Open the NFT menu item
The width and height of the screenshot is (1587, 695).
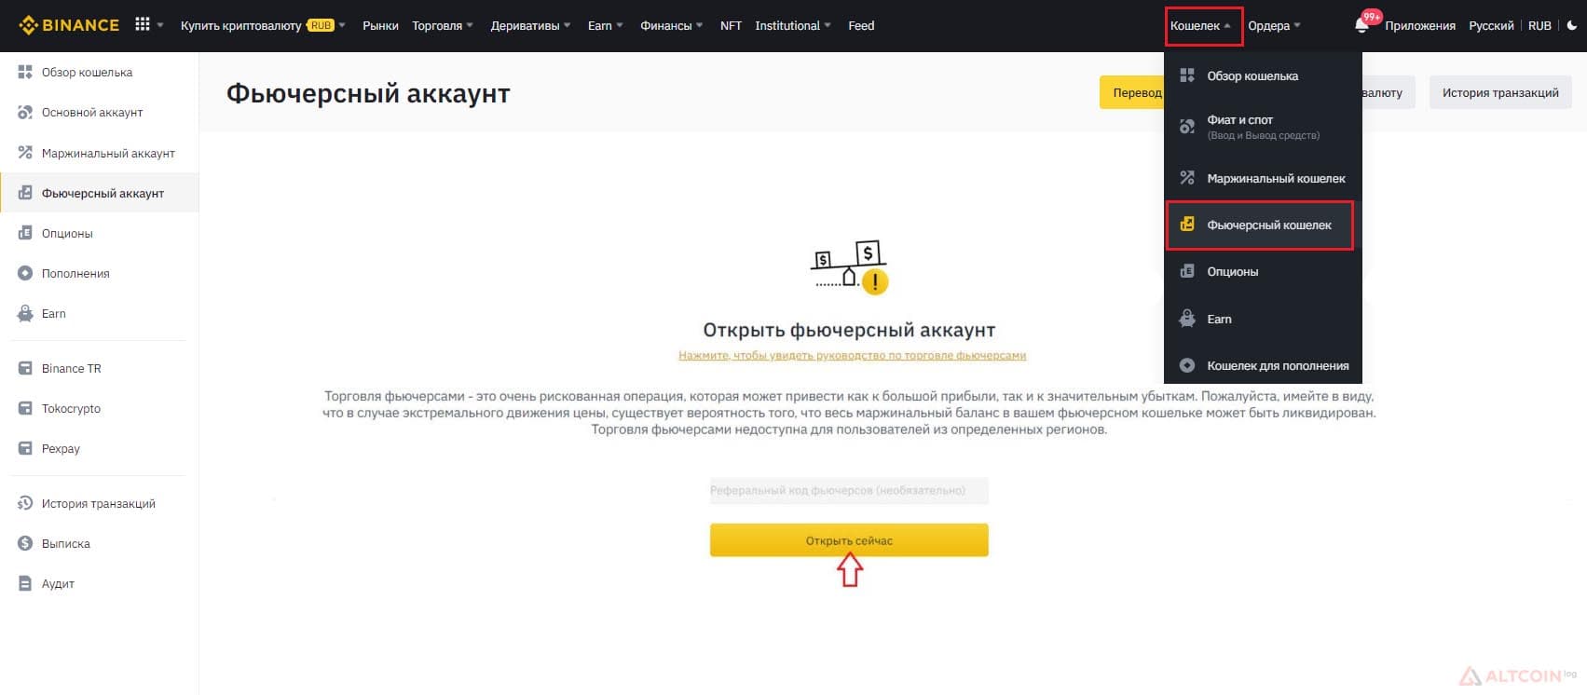click(x=731, y=25)
